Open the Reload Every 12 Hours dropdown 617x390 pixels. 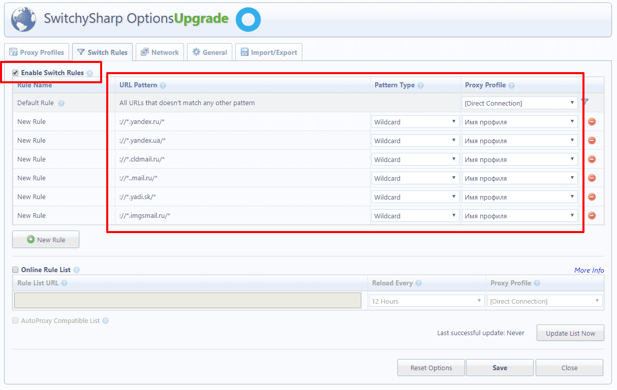tap(426, 301)
